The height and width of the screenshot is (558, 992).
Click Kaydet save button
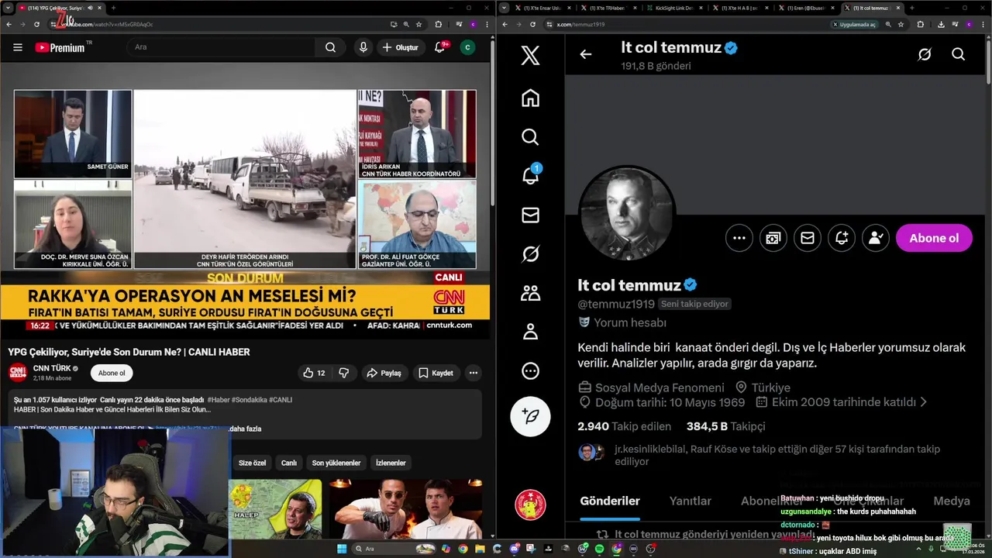coord(436,373)
